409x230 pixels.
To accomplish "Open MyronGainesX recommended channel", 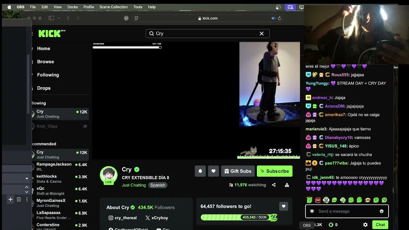I will point(60,203).
